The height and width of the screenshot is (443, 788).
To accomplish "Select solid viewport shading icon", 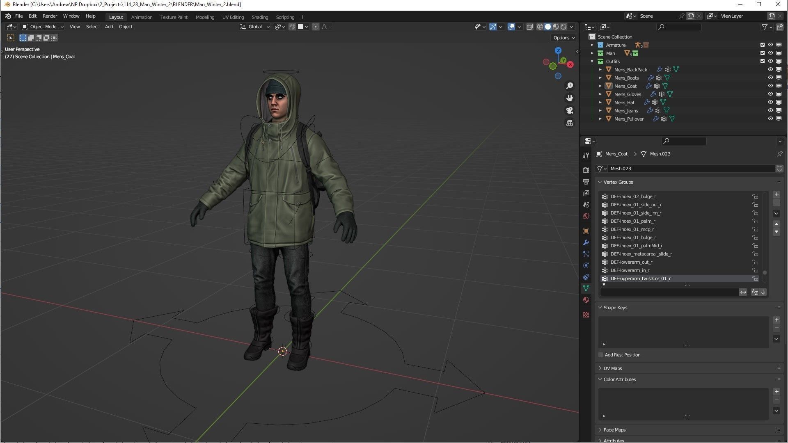I will pos(548,27).
